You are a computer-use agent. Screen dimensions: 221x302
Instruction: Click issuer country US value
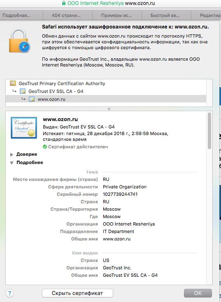pyautogui.click(x=106, y=260)
